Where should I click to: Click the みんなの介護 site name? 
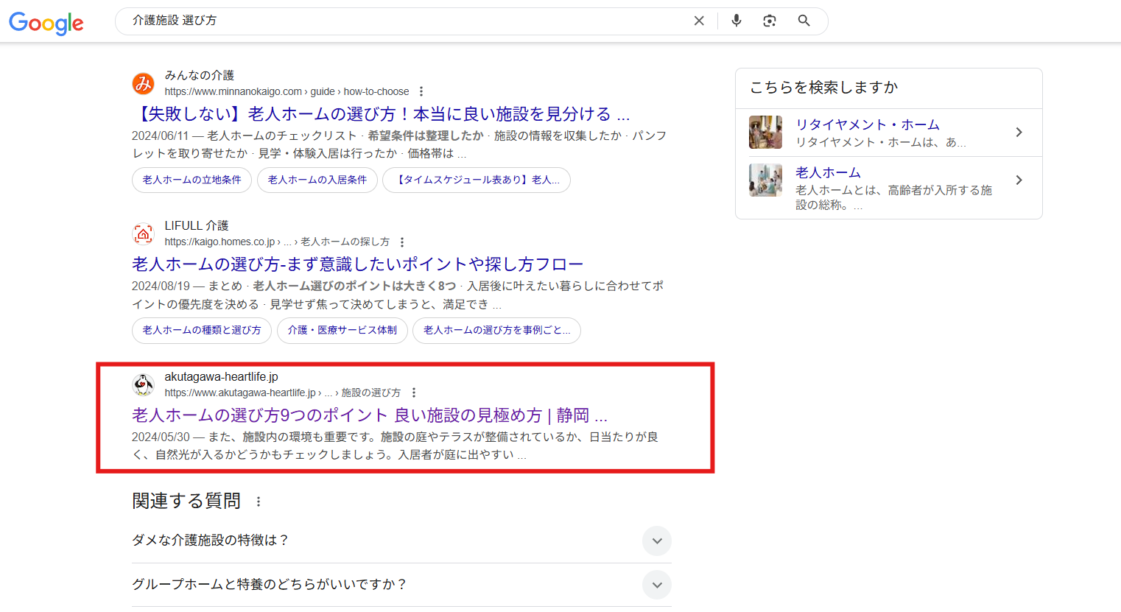(x=200, y=76)
